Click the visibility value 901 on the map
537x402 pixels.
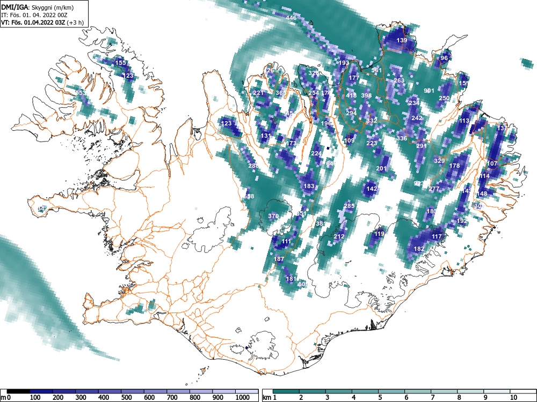(429, 91)
